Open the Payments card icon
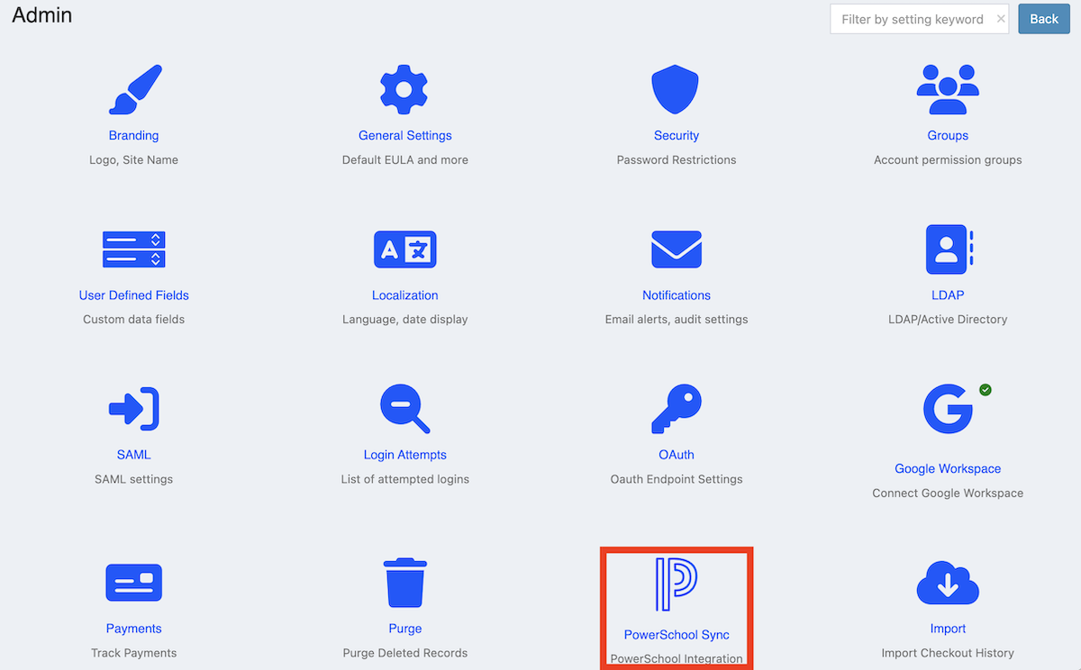 pyautogui.click(x=133, y=583)
